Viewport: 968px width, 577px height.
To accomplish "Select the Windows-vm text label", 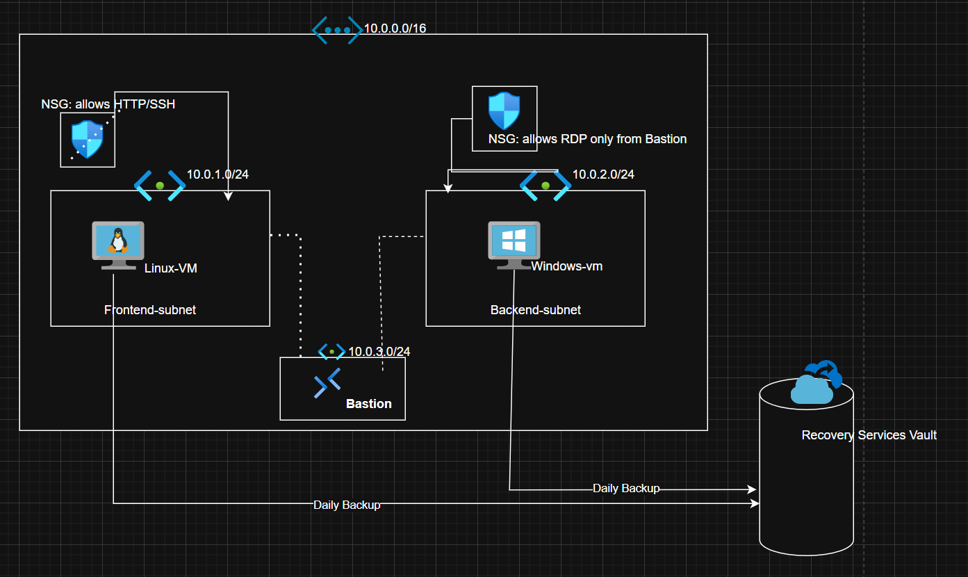I will click(x=566, y=266).
